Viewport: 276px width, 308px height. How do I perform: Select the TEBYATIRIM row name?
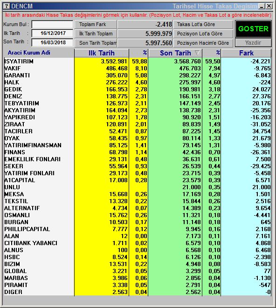pos(21,103)
